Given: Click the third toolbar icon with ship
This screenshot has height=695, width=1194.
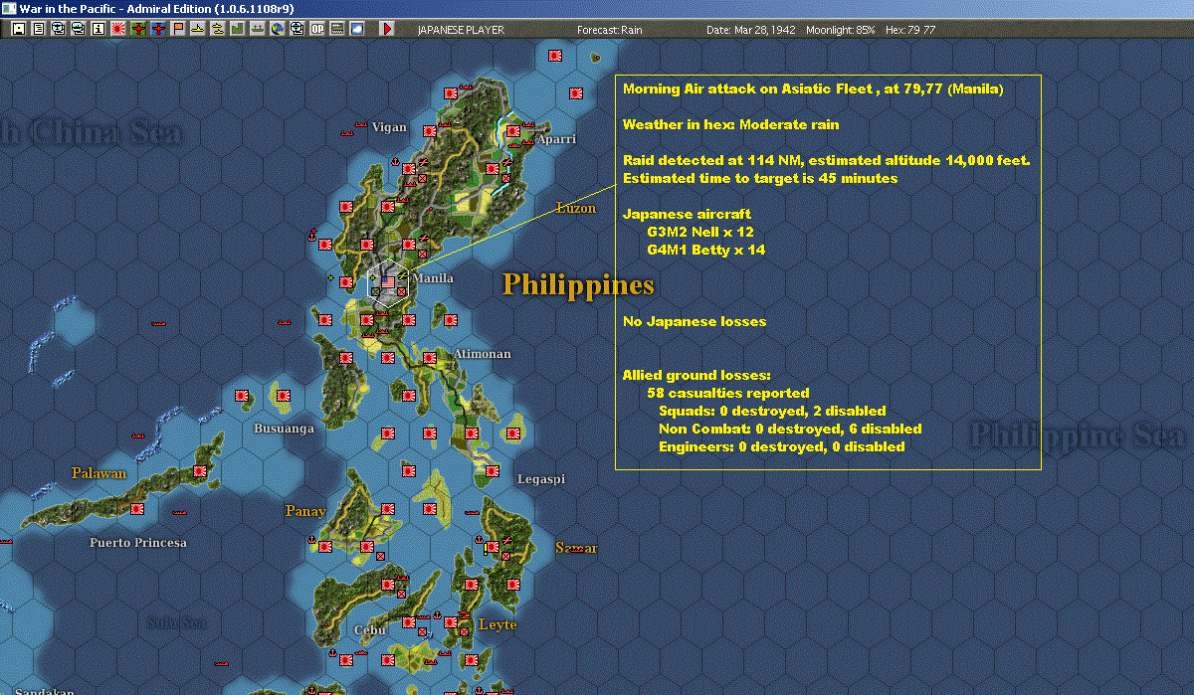Looking at the screenshot, I should tap(59, 29).
